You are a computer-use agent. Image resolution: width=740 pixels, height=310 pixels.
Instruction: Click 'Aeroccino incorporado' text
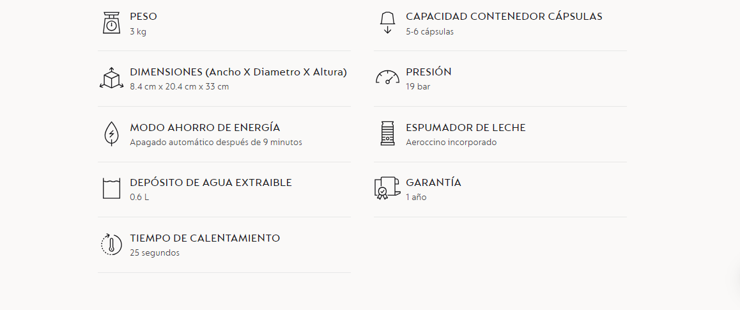pyautogui.click(x=451, y=142)
